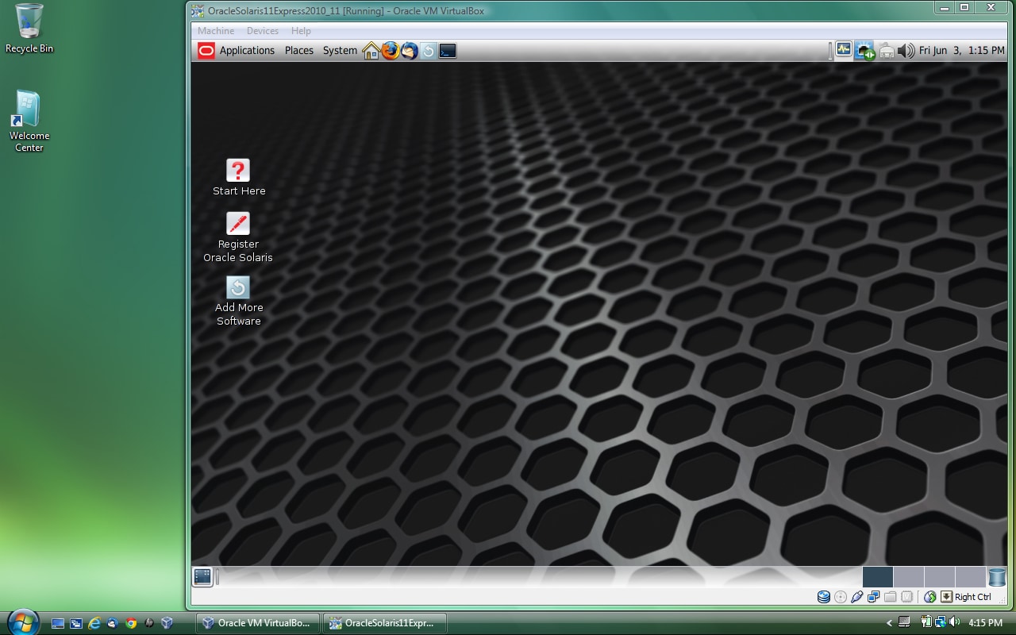This screenshot has width=1016, height=635.
Task: Switch to the first workspace
Action: pos(878,577)
